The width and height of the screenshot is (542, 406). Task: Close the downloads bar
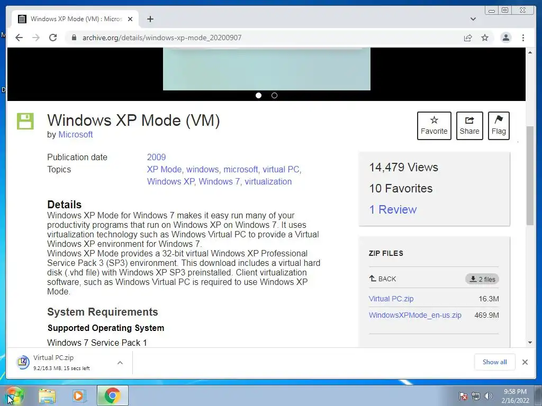pos(525,362)
